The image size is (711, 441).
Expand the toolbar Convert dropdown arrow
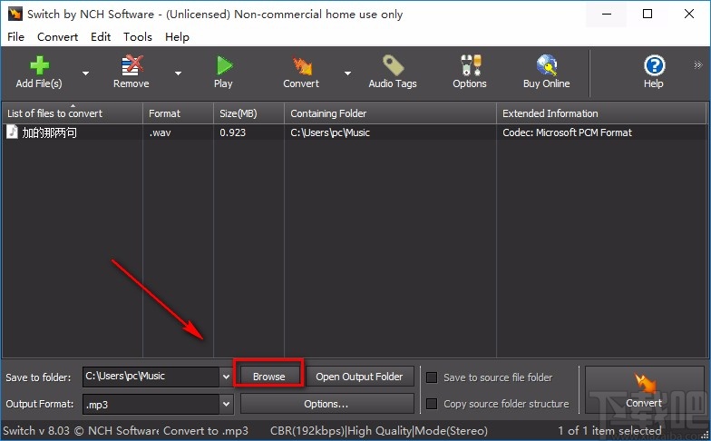pos(348,73)
